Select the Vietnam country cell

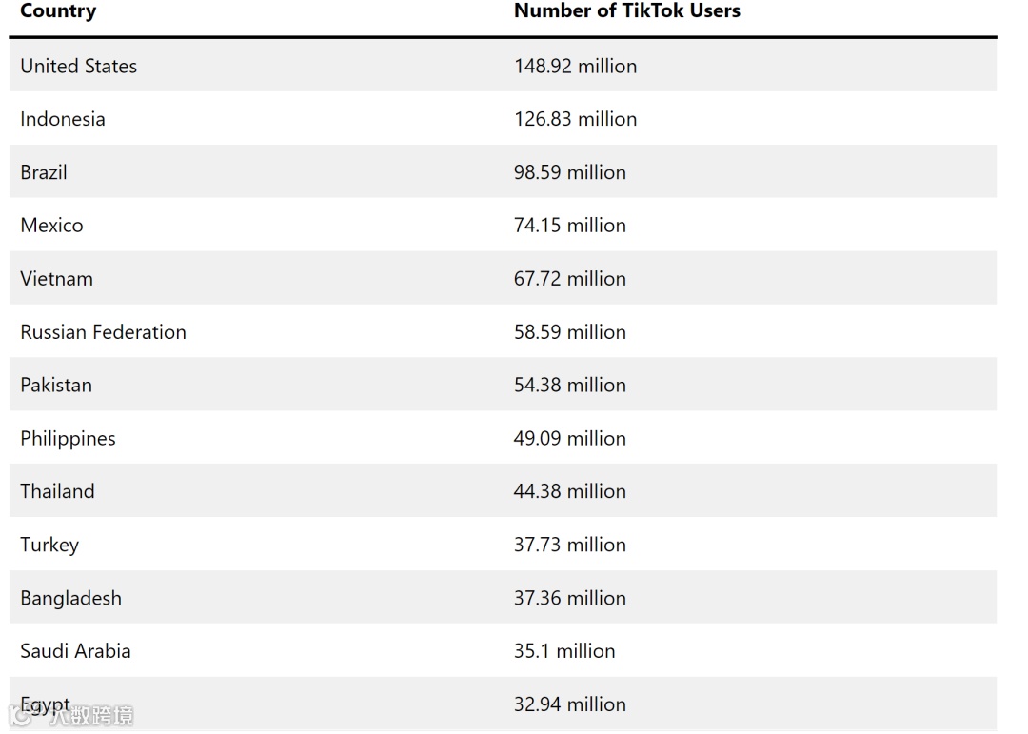tap(56, 279)
